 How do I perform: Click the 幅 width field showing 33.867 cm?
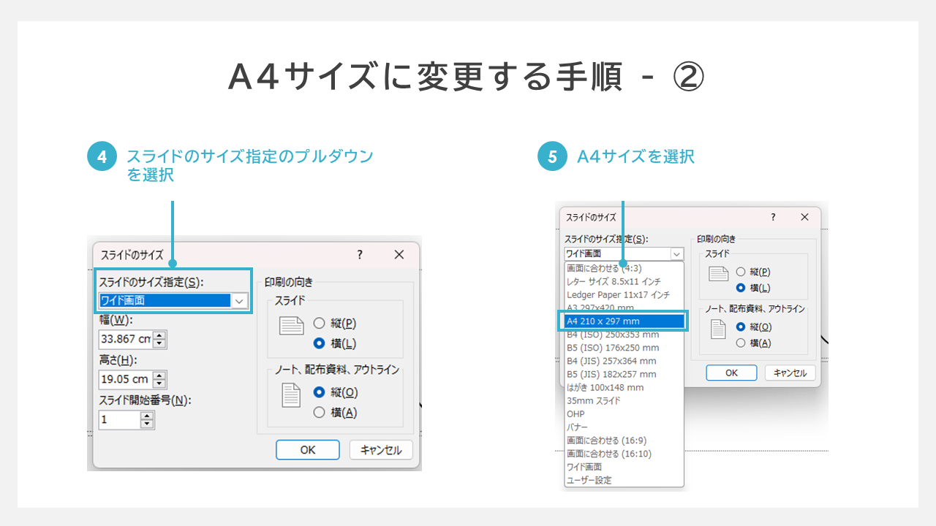pyautogui.click(x=125, y=339)
